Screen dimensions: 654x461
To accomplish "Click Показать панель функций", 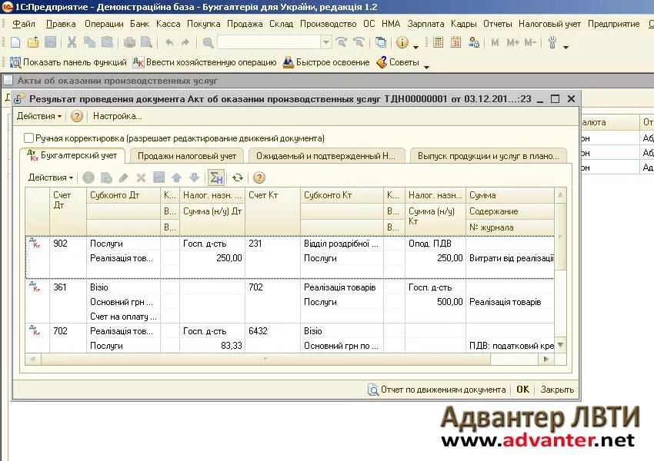I will click(68, 62).
